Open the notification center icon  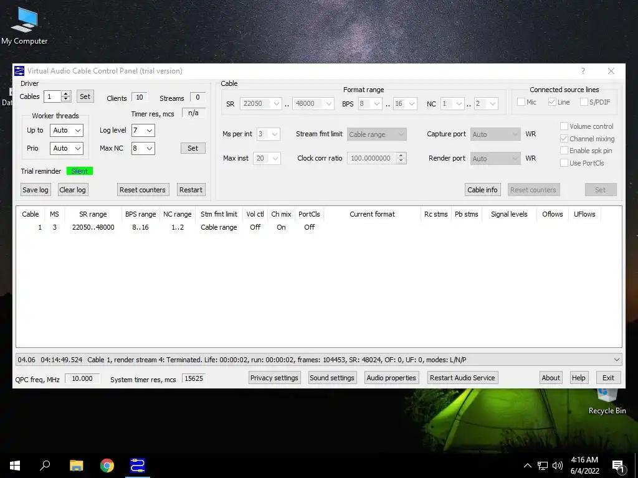(619, 466)
